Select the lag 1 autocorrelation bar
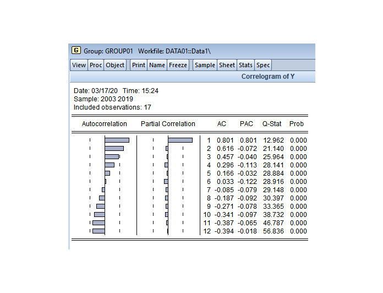383x293 pixels. [117, 140]
